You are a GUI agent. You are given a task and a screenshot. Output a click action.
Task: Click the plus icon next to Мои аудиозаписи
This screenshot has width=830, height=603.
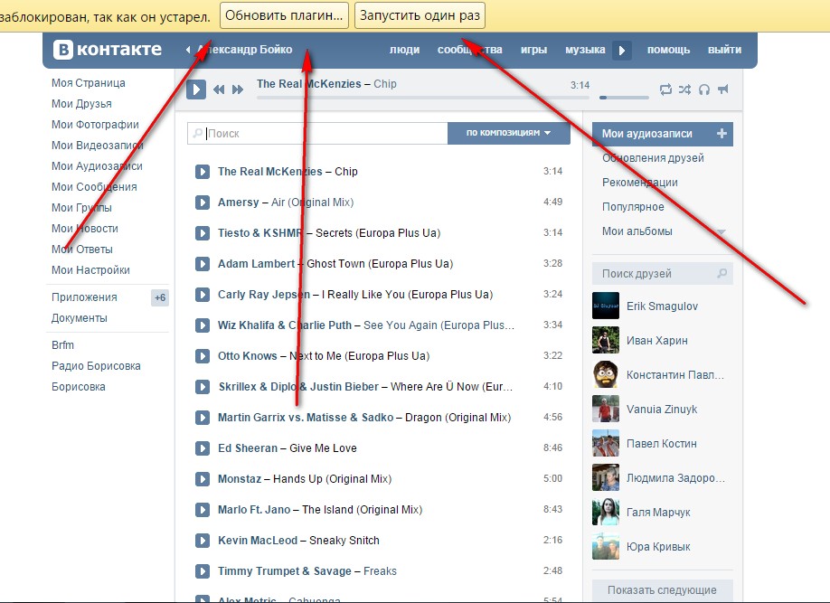point(722,134)
